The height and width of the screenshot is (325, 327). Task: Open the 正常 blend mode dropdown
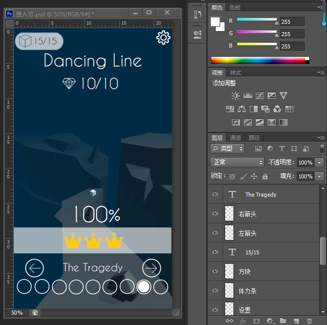point(237,162)
